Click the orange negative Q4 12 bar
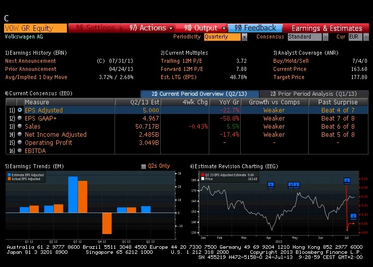This screenshot has height=267, width=373. (107, 223)
